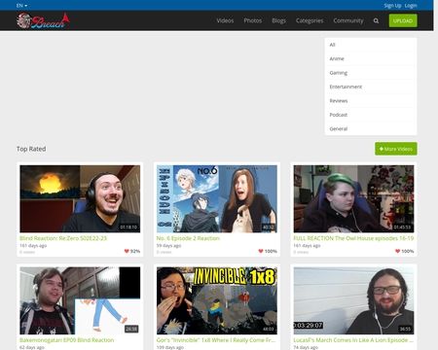Viewport: 438px width, 350px height.
Task: Click the heart icon on Owl House reaction card
Action: (x=397, y=251)
